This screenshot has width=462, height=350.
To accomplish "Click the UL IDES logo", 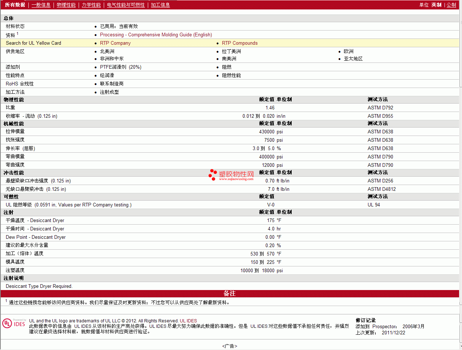I will click(14, 323).
